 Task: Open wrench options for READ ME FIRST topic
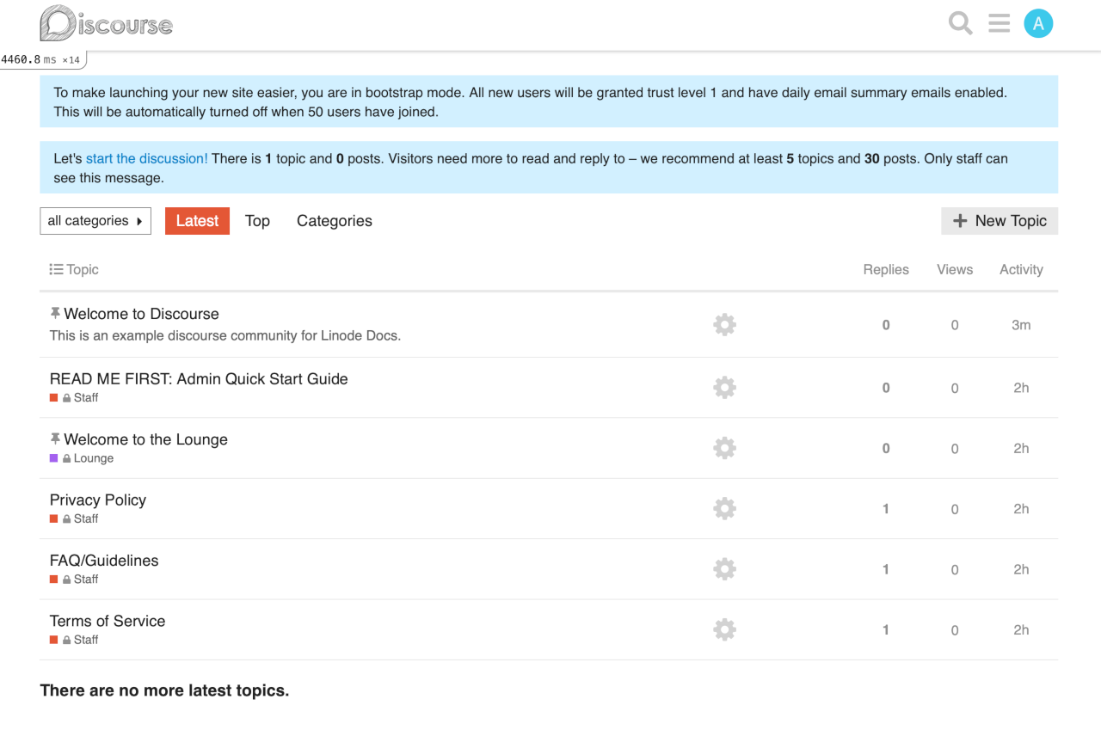point(724,387)
